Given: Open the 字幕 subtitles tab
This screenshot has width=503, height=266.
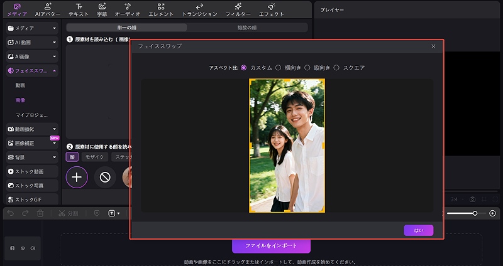Looking at the screenshot, I should click(x=102, y=10).
